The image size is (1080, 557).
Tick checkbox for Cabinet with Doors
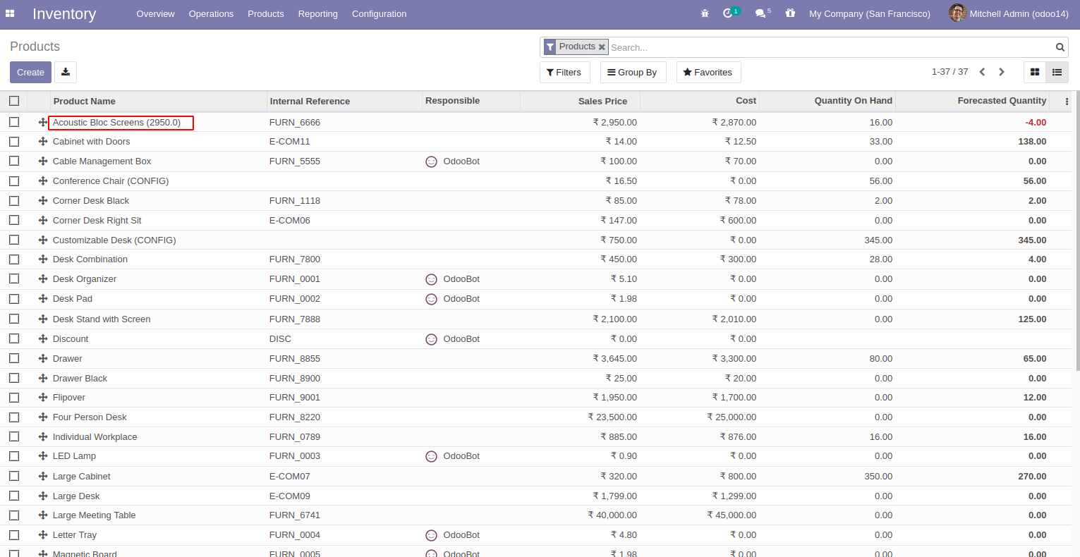[x=14, y=142]
